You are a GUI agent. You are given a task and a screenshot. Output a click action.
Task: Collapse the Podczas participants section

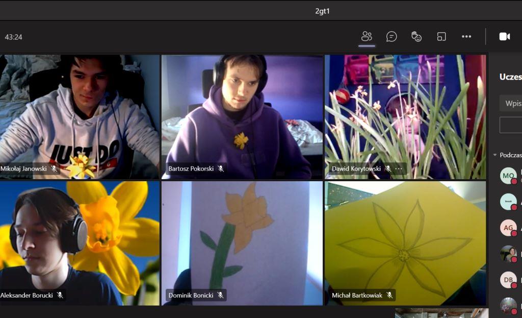pyautogui.click(x=495, y=155)
